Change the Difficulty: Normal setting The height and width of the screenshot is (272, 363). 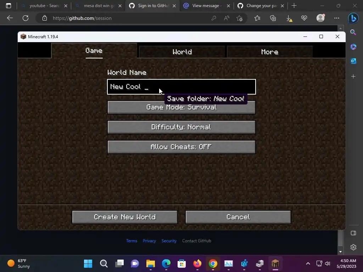point(181,127)
